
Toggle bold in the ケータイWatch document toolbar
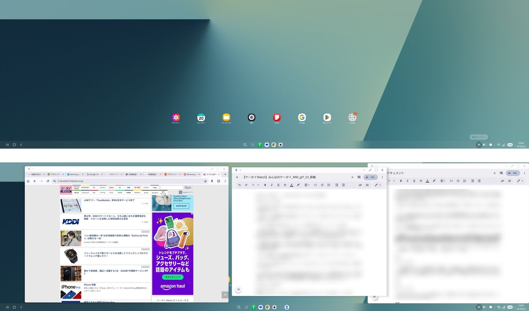click(x=265, y=185)
